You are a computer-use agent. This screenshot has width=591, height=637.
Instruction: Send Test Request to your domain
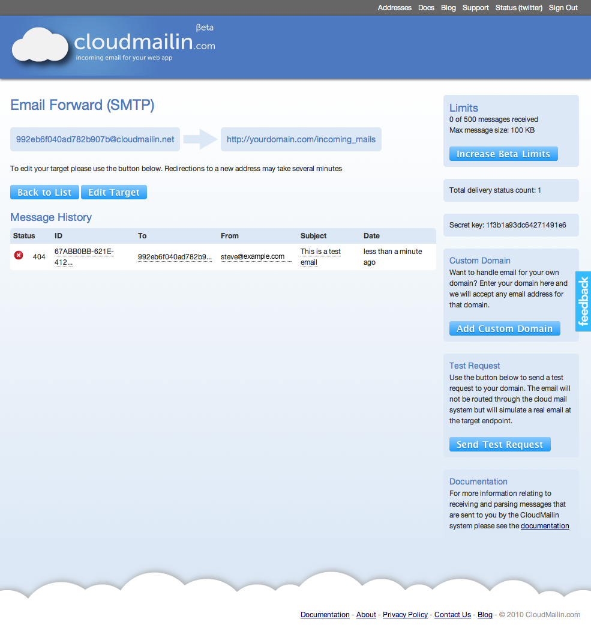point(499,444)
